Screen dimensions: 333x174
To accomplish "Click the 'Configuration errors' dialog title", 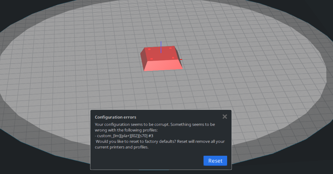I will tap(115, 117).
